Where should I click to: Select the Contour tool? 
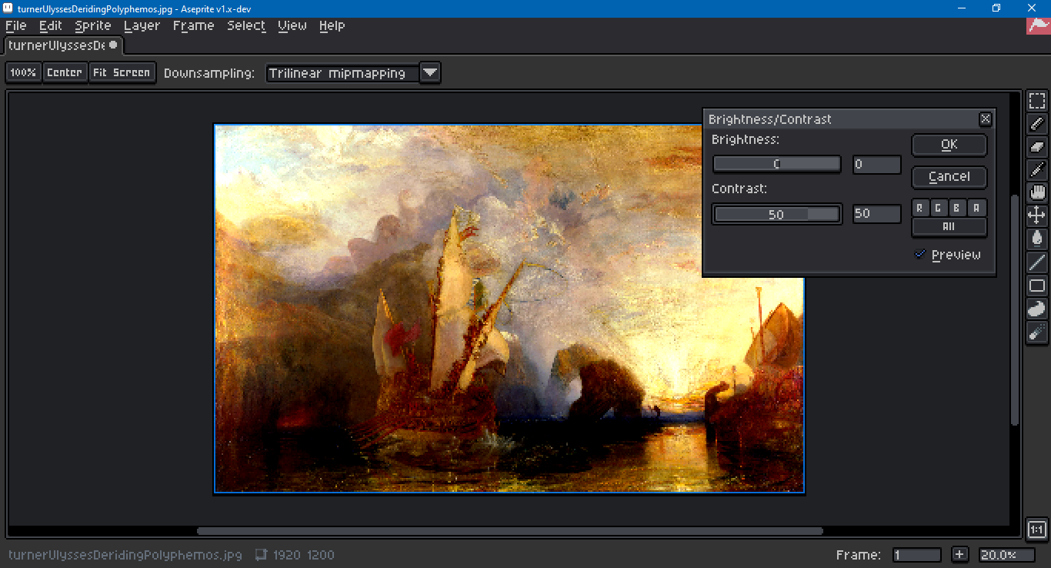click(x=1037, y=309)
